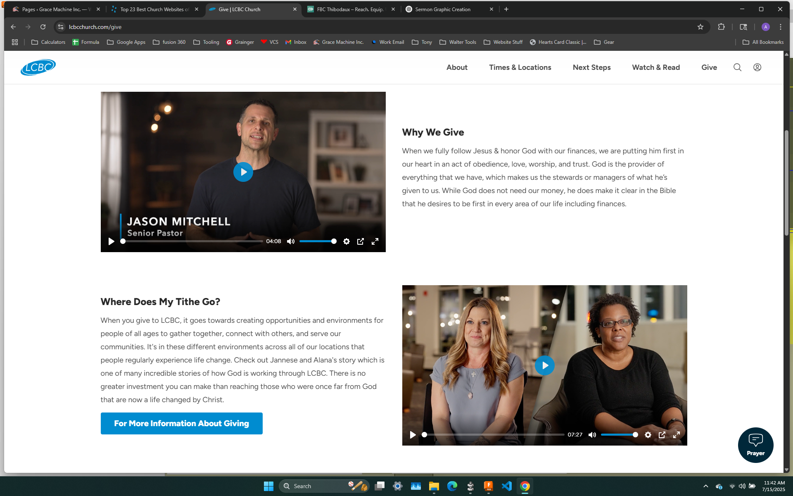Mute the second video's audio

click(592, 435)
